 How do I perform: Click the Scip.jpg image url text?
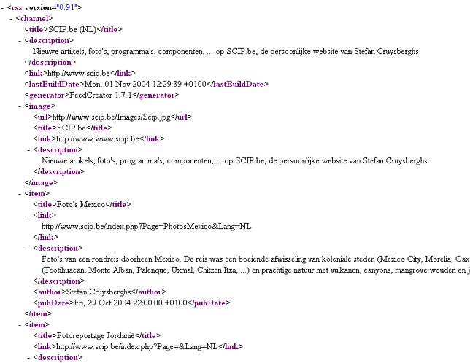pyautogui.click(x=112, y=117)
